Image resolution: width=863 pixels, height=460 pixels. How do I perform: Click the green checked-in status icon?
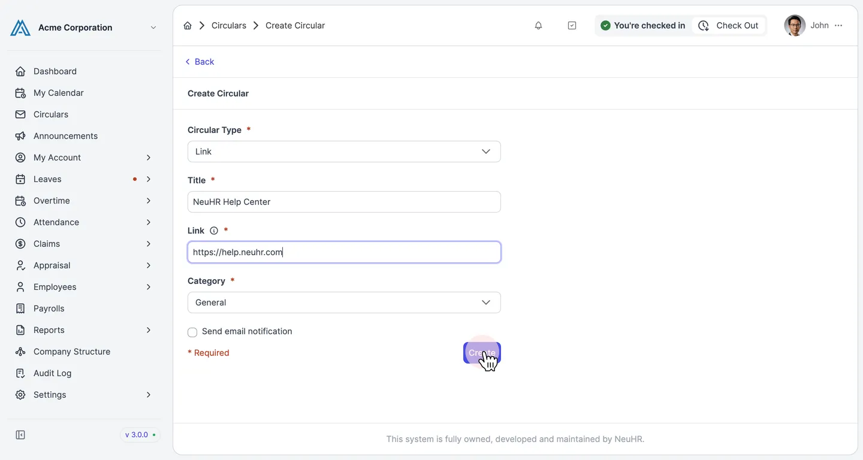pos(605,26)
